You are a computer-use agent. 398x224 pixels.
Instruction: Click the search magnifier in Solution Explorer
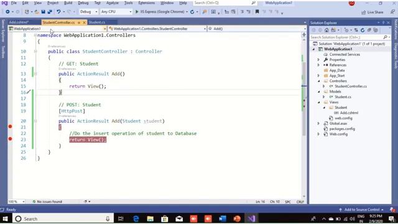pos(386,37)
